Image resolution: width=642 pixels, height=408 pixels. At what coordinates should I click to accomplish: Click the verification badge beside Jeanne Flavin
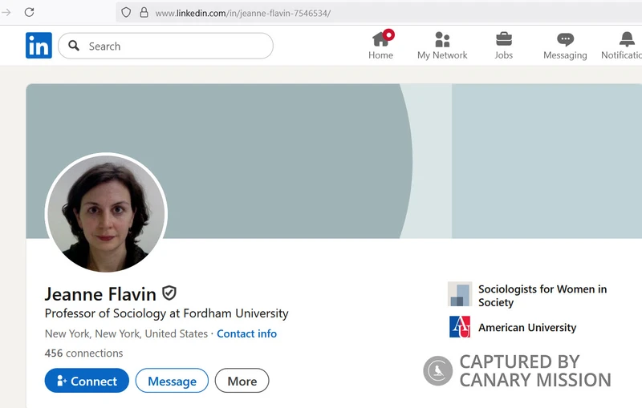(169, 293)
